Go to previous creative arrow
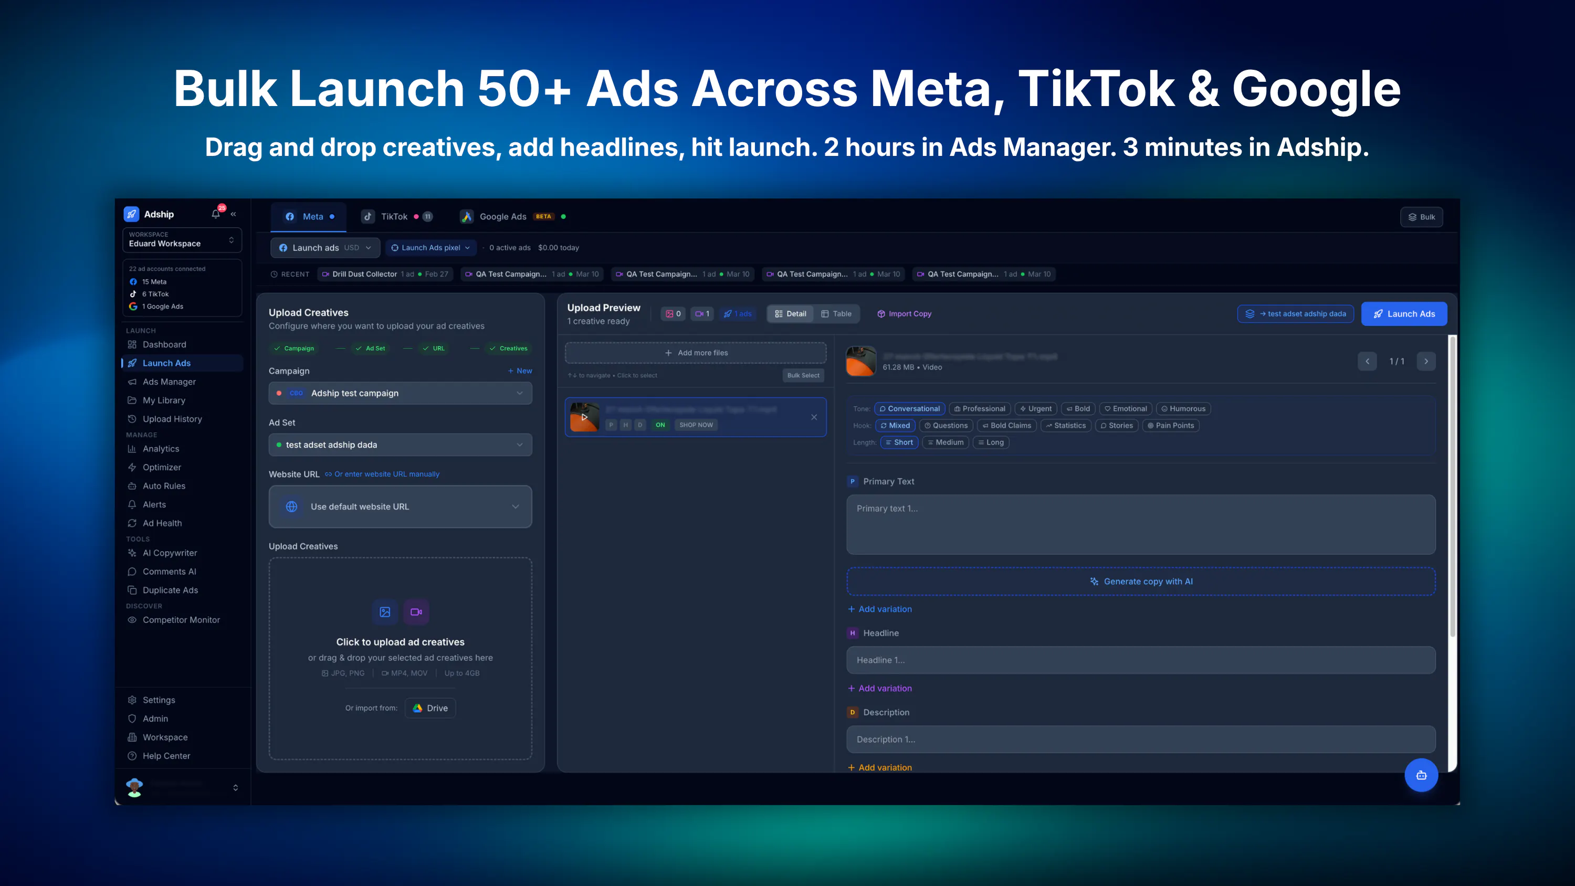 click(1368, 361)
